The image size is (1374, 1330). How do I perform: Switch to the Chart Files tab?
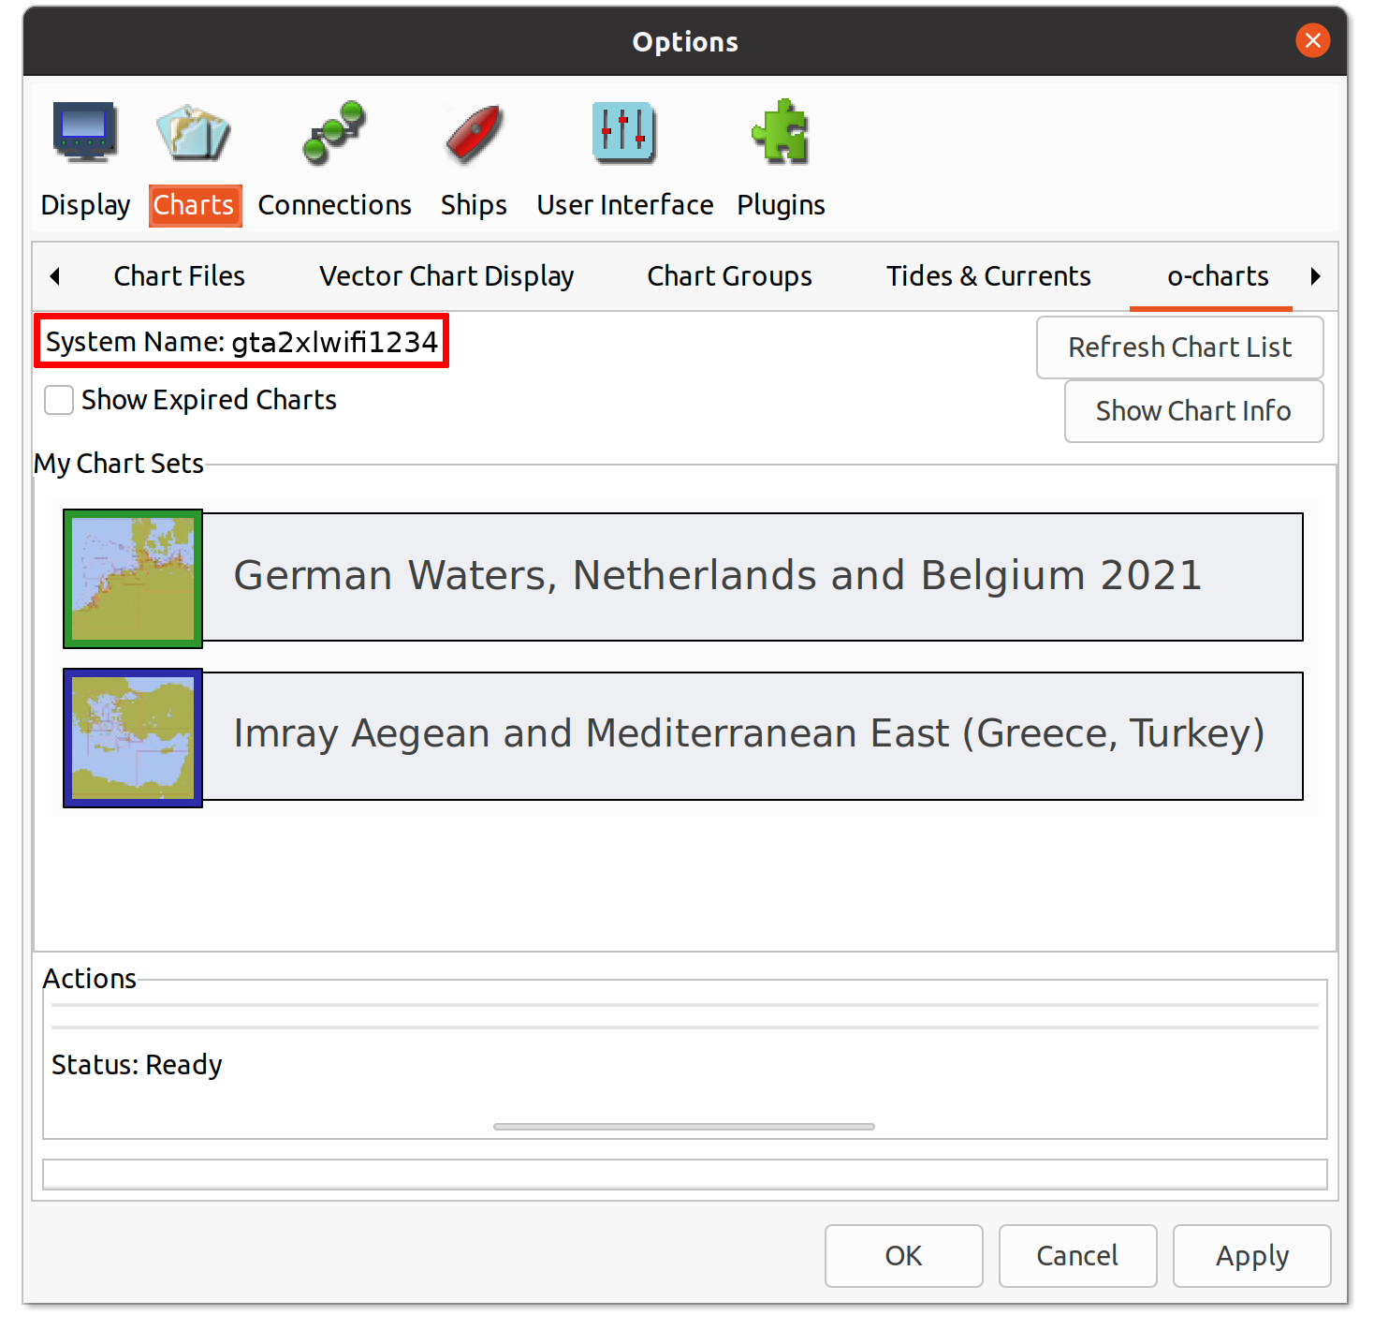click(179, 276)
